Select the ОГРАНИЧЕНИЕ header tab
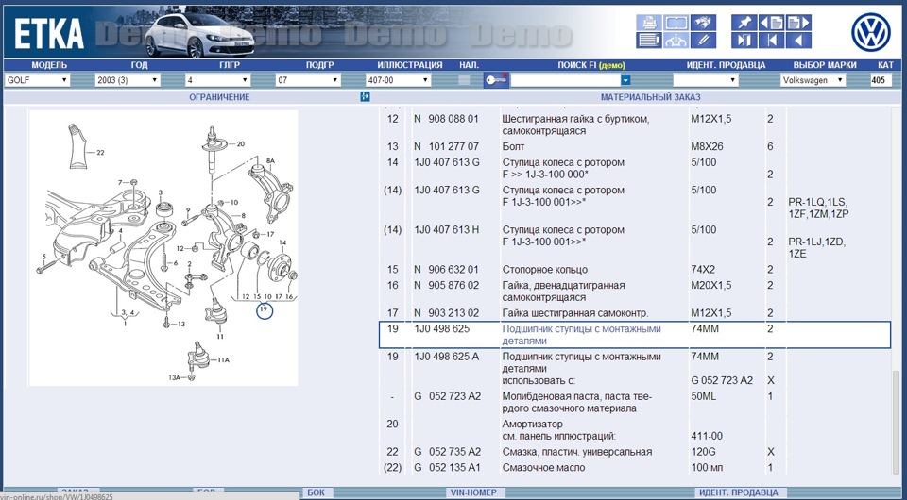 pos(219,97)
